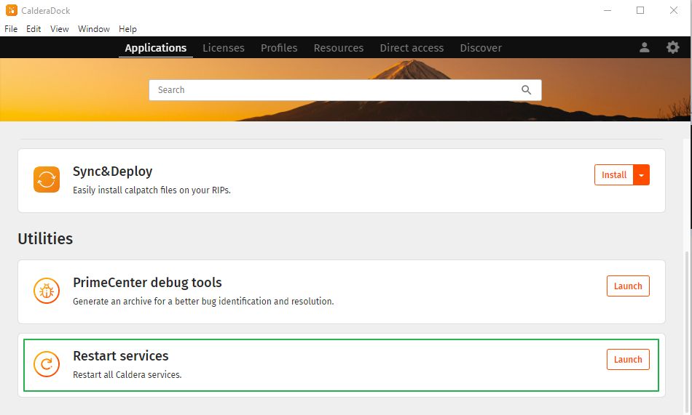692x415 pixels.
Task: Click the CalderaDock logo in title bar
Action: click(x=11, y=10)
